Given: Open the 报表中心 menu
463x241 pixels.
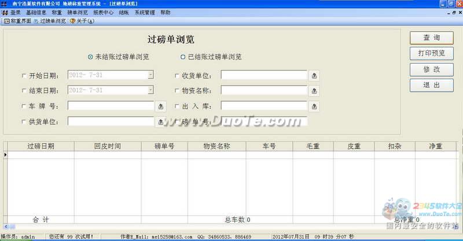Looking at the screenshot, I should tap(103, 12).
